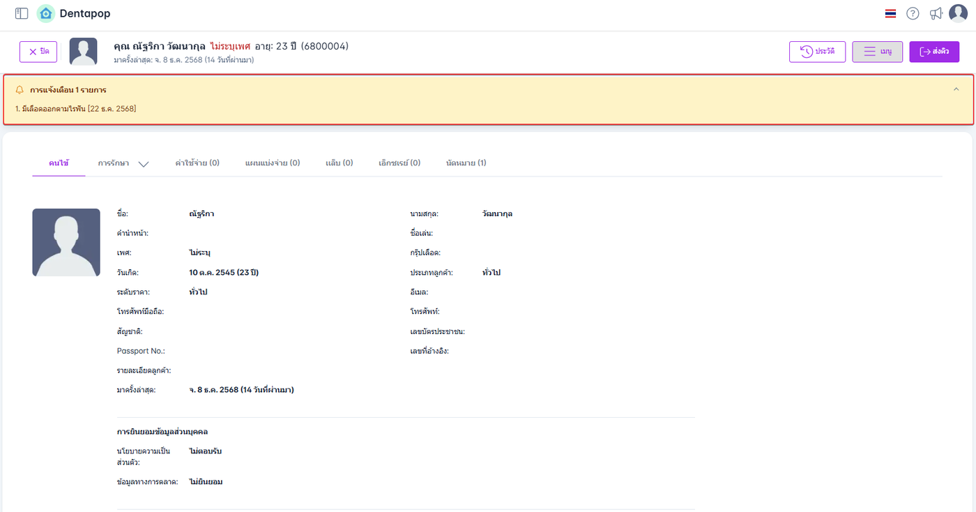The image size is (976, 512).
Task: Click the red ไม่ระบุเพศ label in header
Action: point(230,46)
